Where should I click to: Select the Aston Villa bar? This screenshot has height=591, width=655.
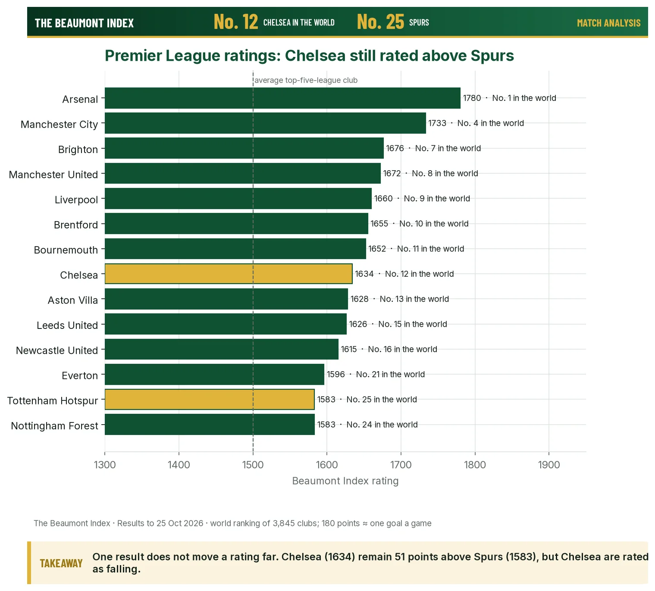click(x=226, y=299)
